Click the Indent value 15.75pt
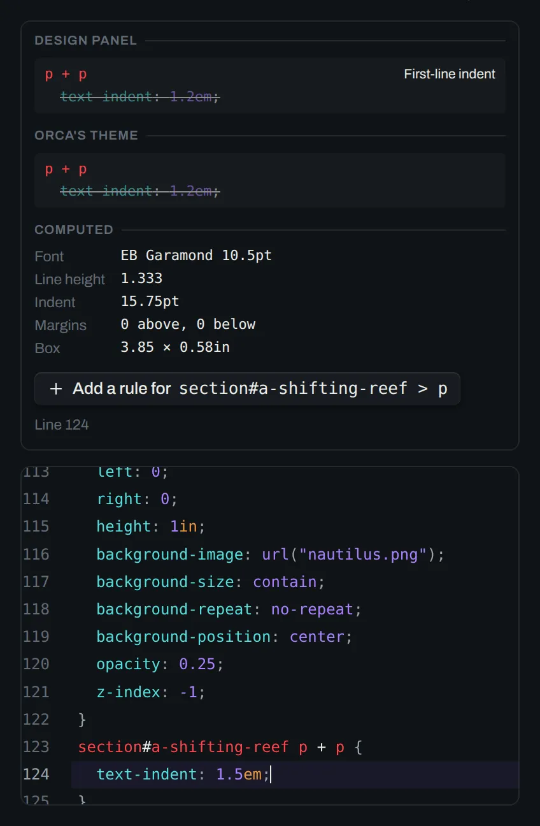The width and height of the screenshot is (540, 826). [150, 301]
